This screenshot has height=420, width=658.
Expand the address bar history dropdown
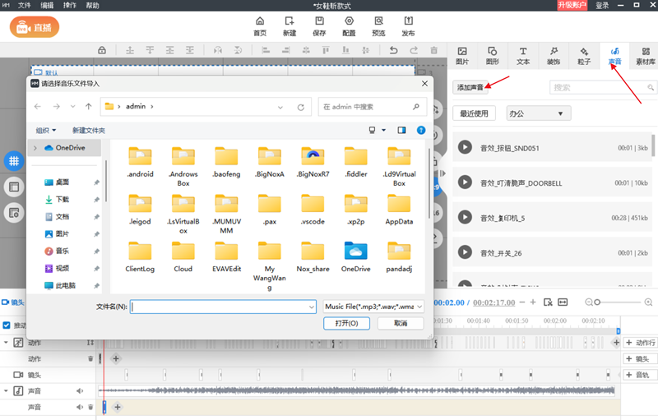(280, 107)
